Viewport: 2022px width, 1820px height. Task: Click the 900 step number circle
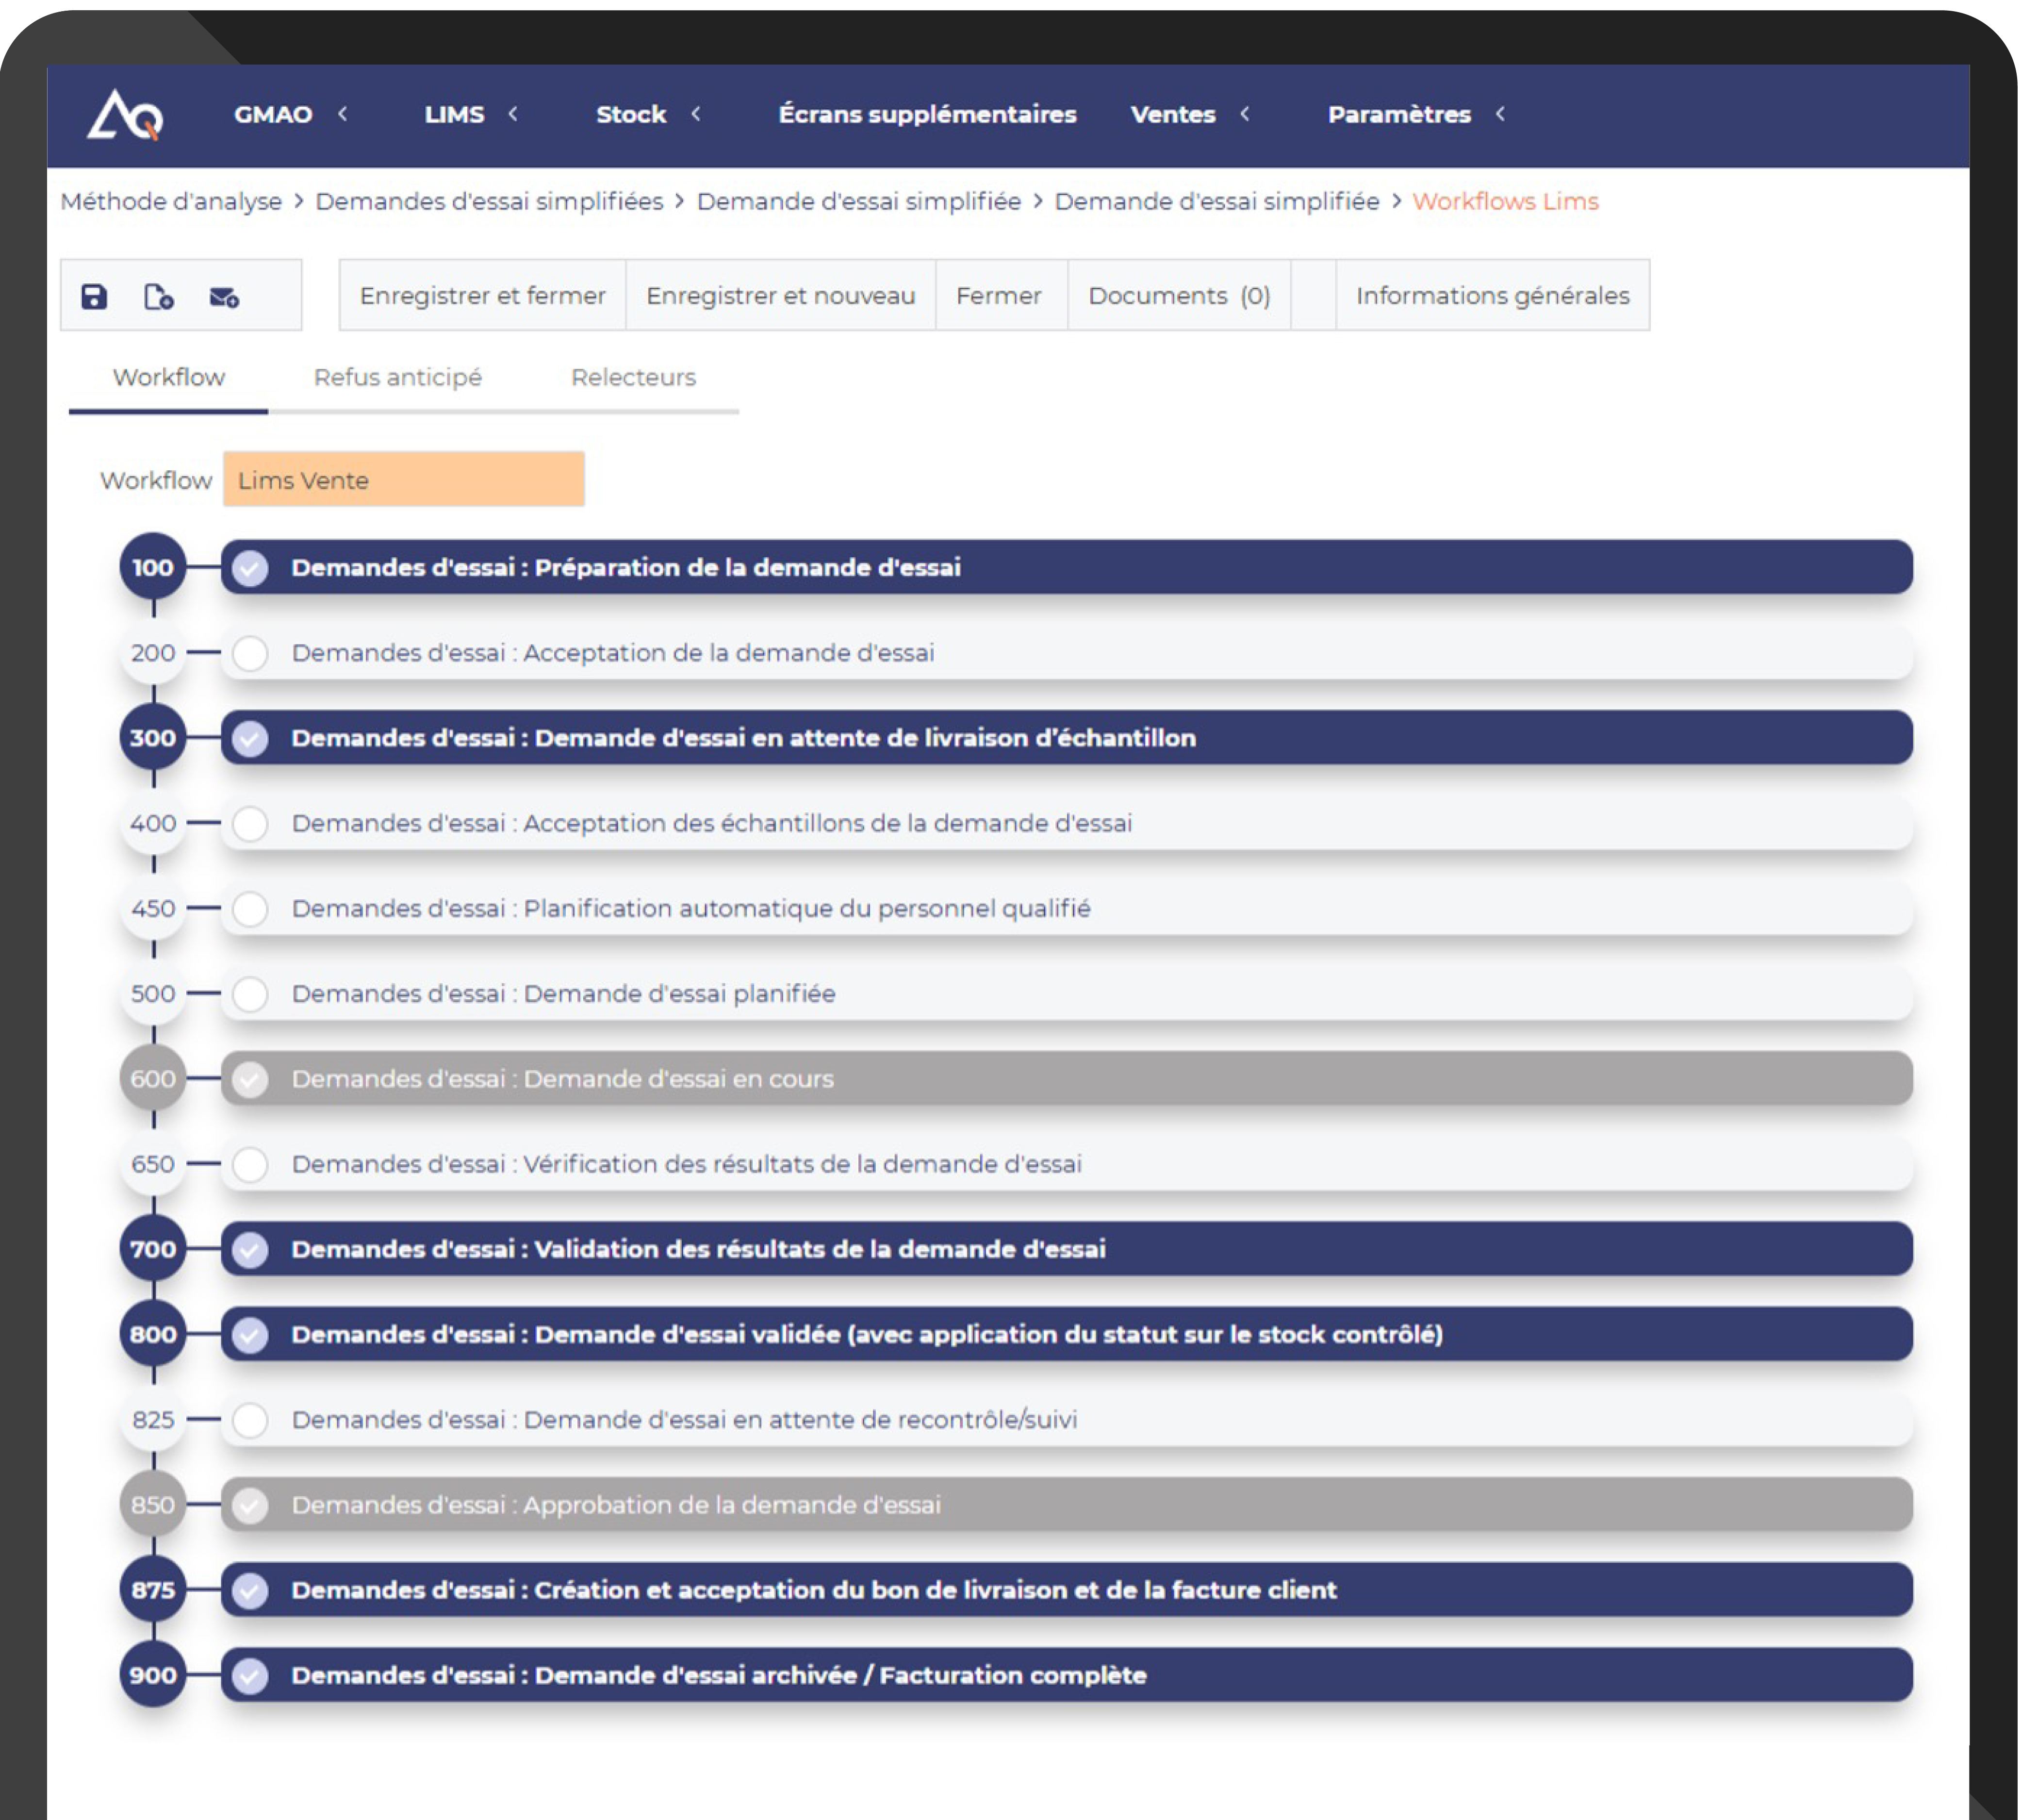point(153,1675)
